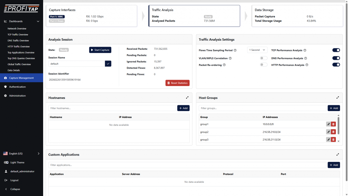This screenshot has width=348, height=196.
Task: Click the edit pencil icon for group1
Action: 328,124
